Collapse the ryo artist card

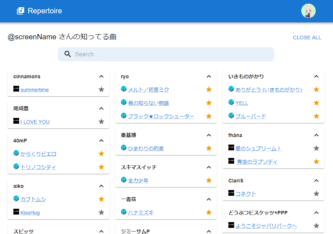tap(209, 76)
